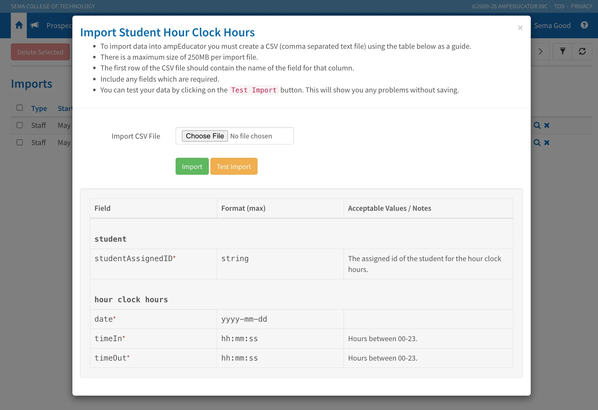The height and width of the screenshot is (410, 598).
Task: Delete the second Staff import row
Action: point(547,143)
